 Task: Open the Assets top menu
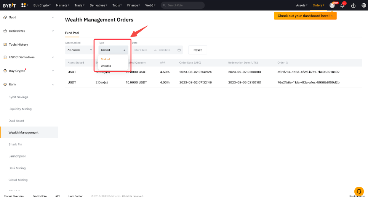point(302,5)
